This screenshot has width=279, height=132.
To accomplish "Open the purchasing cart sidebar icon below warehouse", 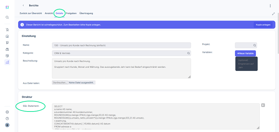I will tap(7, 43).
